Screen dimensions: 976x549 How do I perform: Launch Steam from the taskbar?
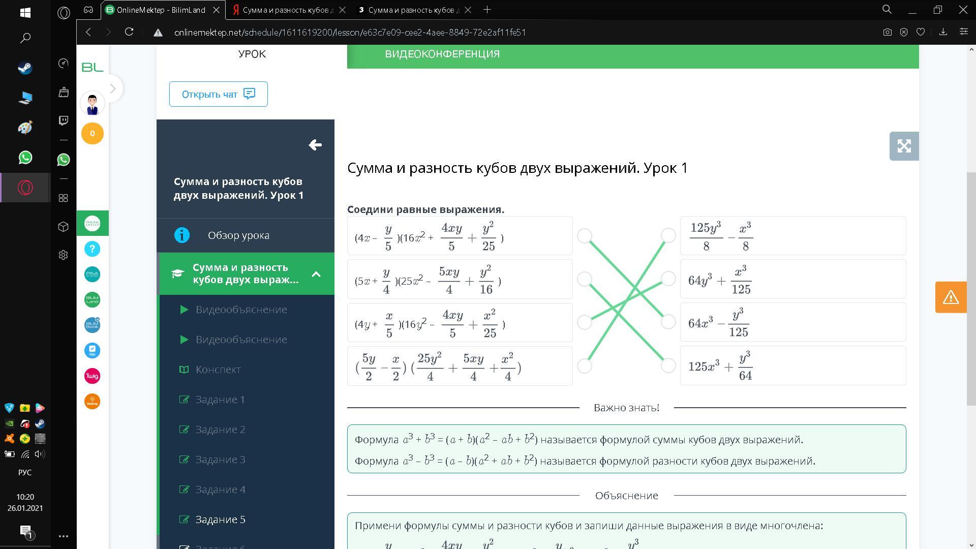click(x=25, y=68)
